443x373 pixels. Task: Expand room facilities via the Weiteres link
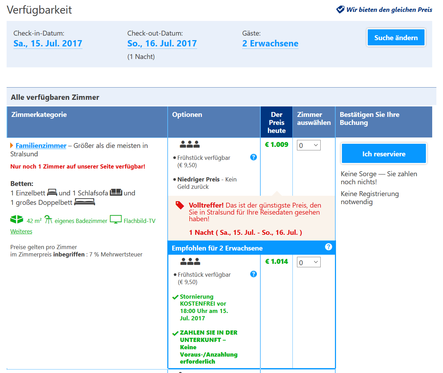point(21,231)
